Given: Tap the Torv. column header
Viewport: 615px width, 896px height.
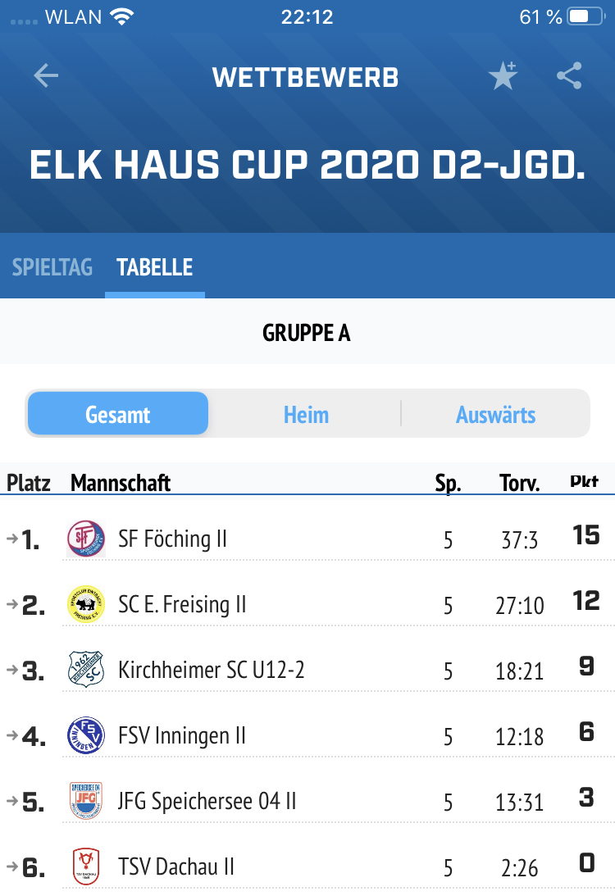Looking at the screenshot, I should [x=519, y=483].
